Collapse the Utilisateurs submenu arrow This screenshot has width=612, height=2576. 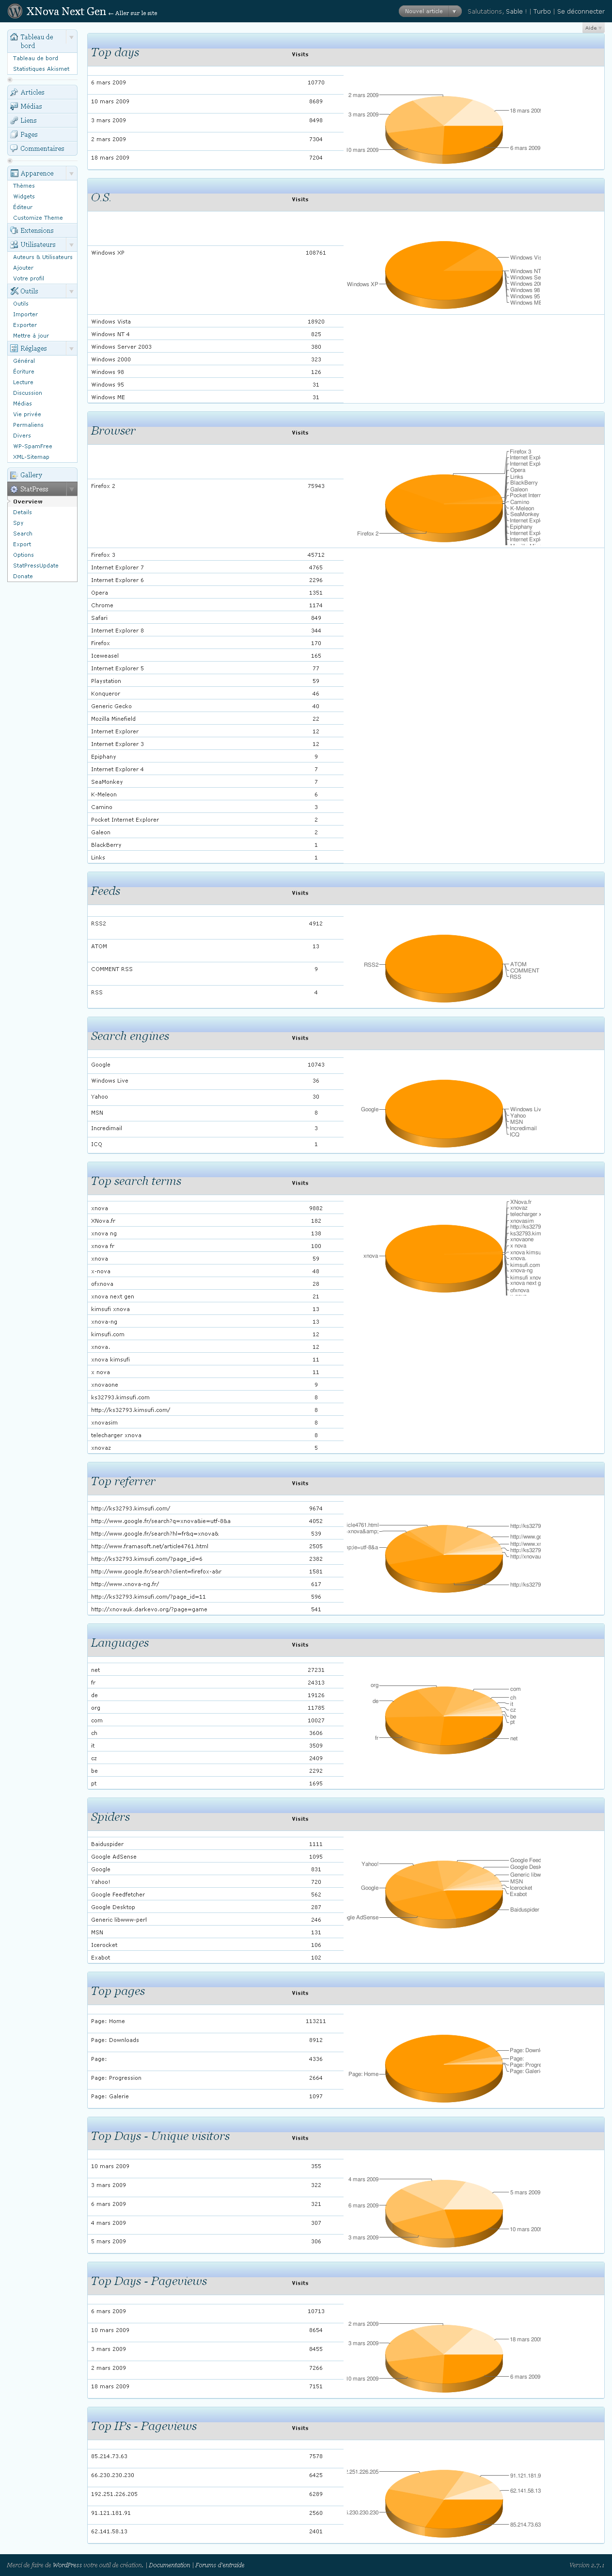[71, 244]
